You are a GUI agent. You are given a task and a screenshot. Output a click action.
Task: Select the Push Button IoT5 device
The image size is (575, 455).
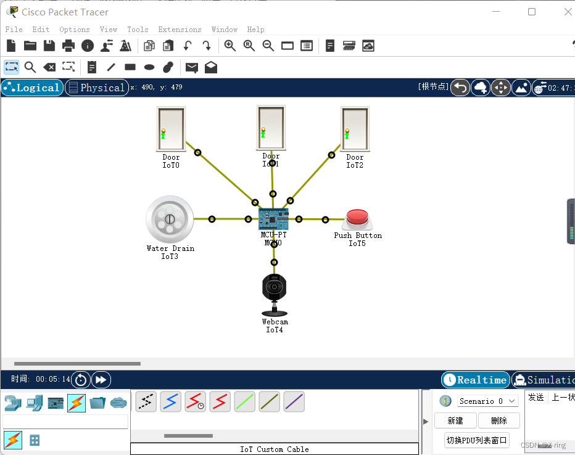coord(357,220)
